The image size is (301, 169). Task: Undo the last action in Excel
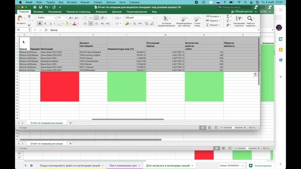pos(47,7)
